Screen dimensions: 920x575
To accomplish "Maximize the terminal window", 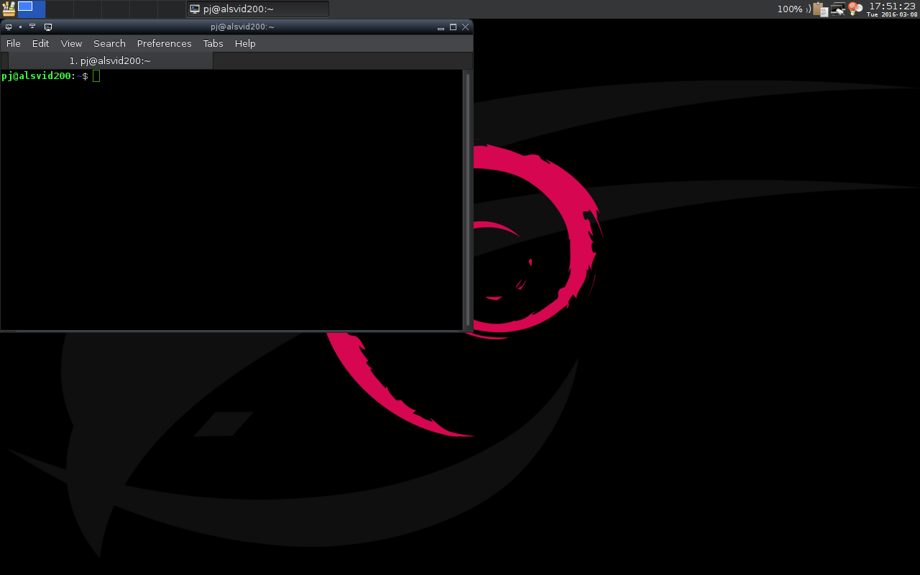I will point(453,27).
